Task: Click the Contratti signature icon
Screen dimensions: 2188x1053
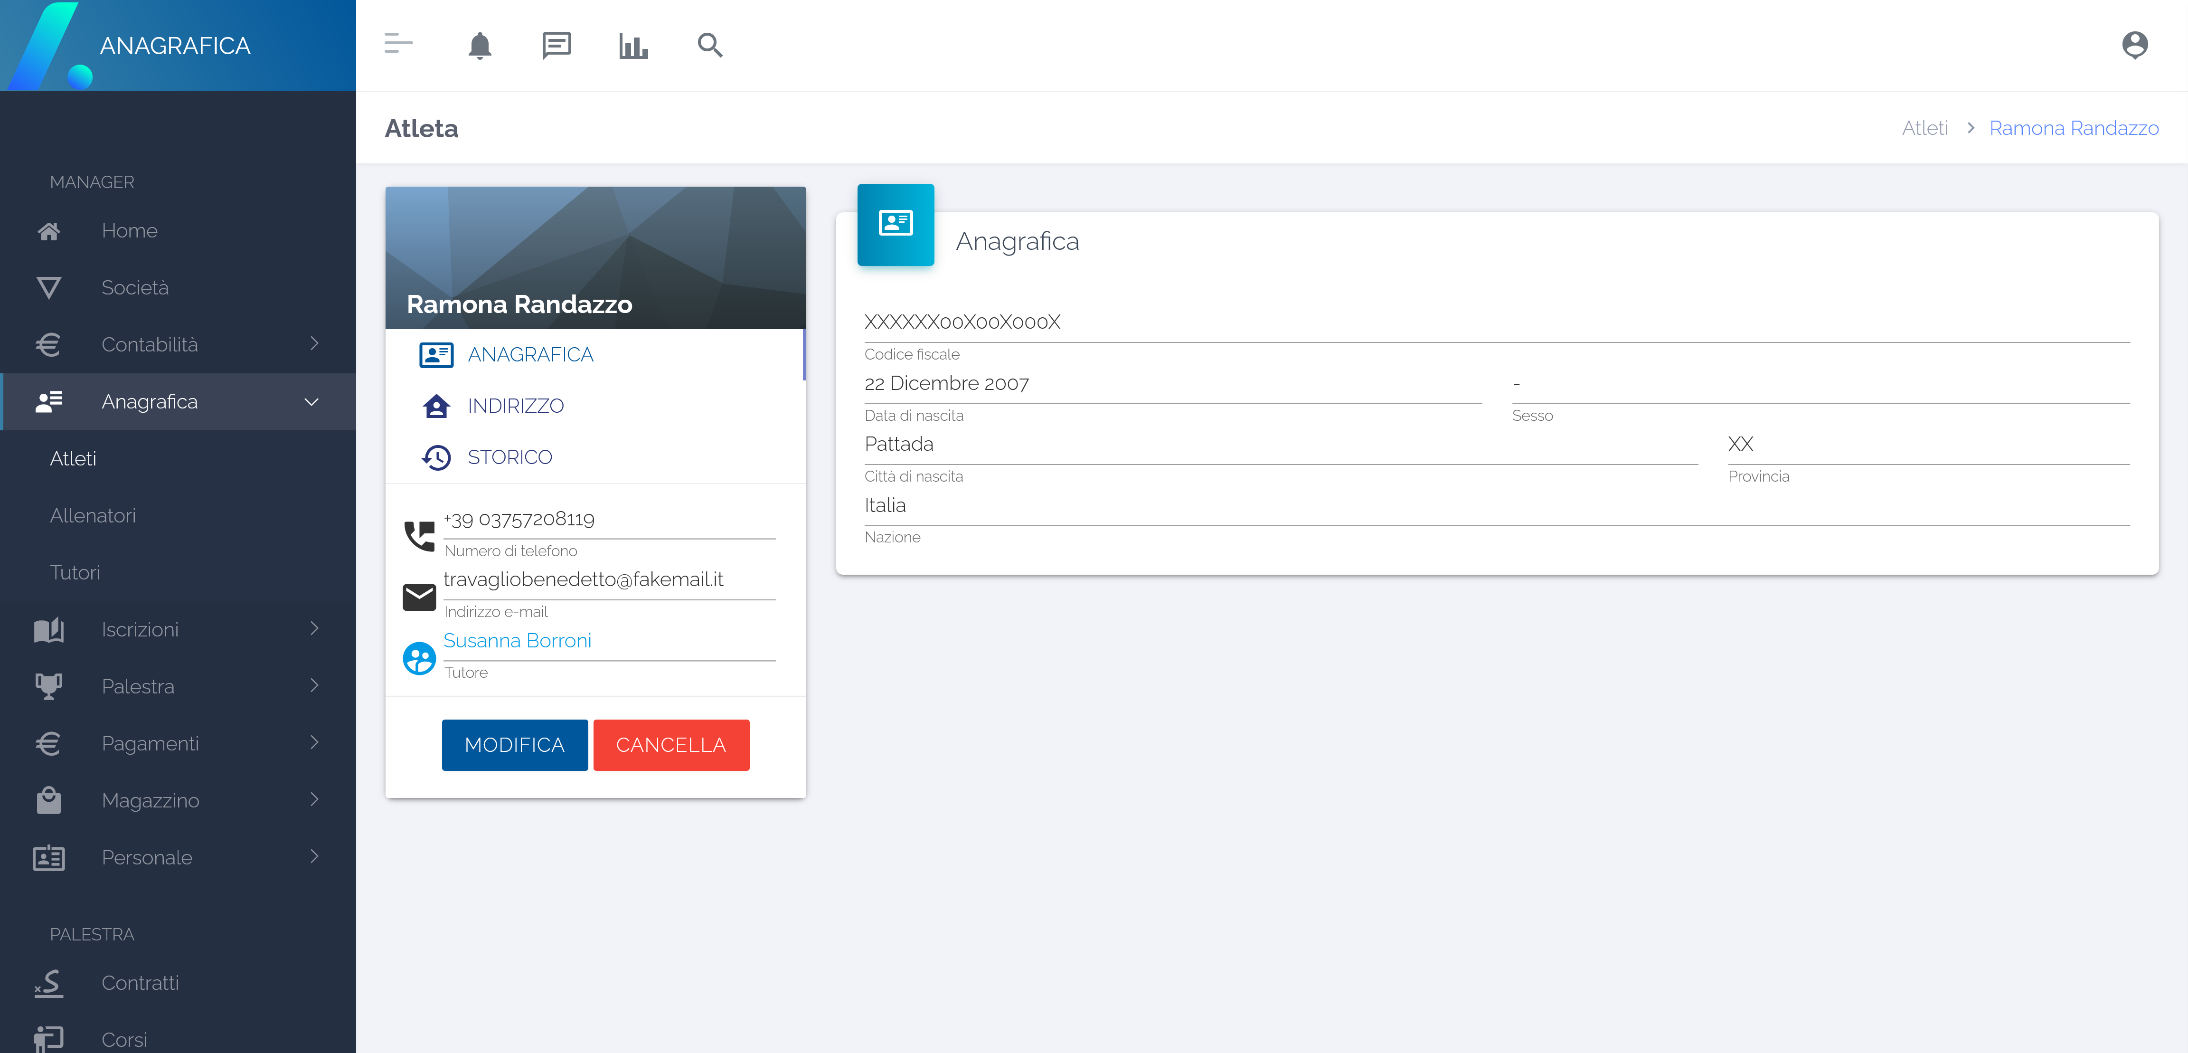Action: (49, 983)
